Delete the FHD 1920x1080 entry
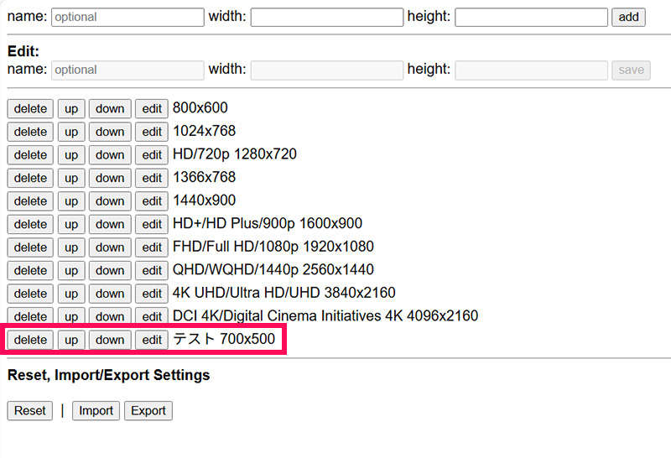The height and width of the screenshot is (458, 671). pyautogui.click(x=30, y=247)
